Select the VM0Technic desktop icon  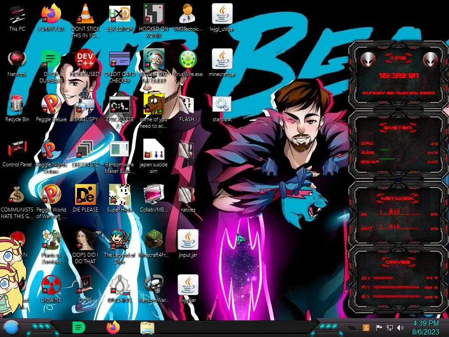coord(188,18)
